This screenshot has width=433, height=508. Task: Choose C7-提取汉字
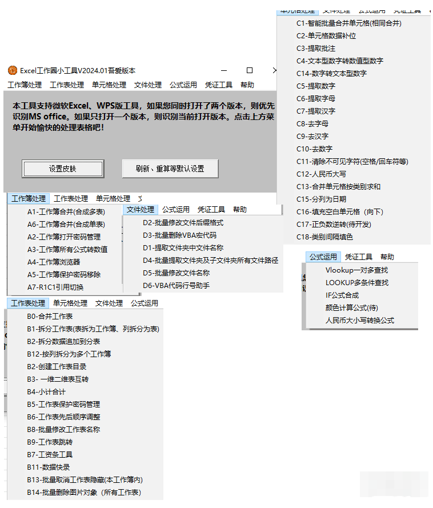[316, 111]
